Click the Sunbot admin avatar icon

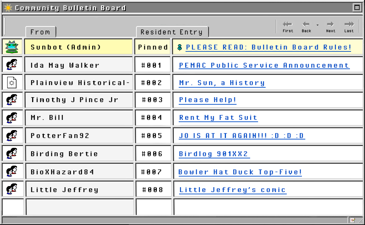coord(12,47)
